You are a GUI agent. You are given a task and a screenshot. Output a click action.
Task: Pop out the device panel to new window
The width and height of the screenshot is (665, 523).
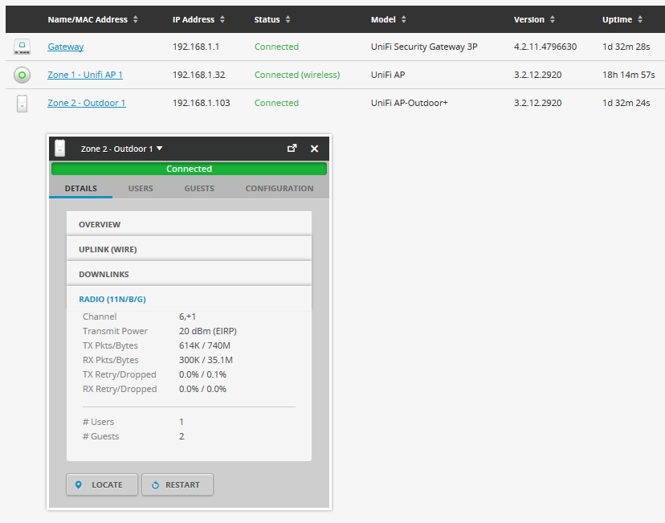292,149
